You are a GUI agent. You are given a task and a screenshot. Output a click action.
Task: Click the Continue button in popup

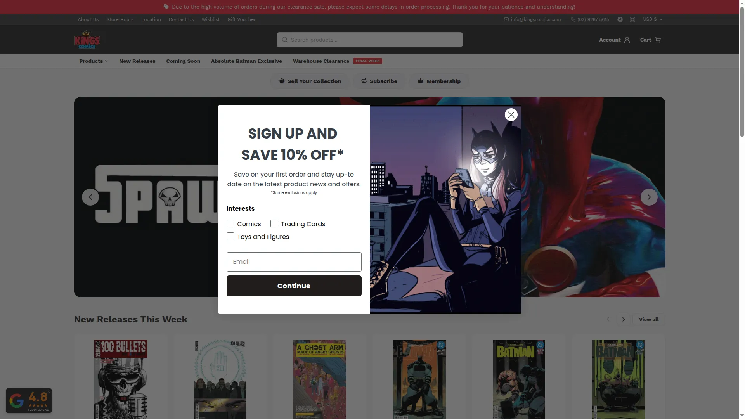pos(294,286)
